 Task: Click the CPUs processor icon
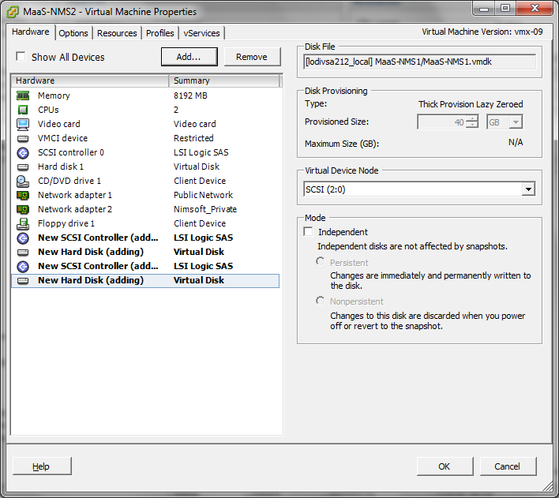(x=23, y=110)
